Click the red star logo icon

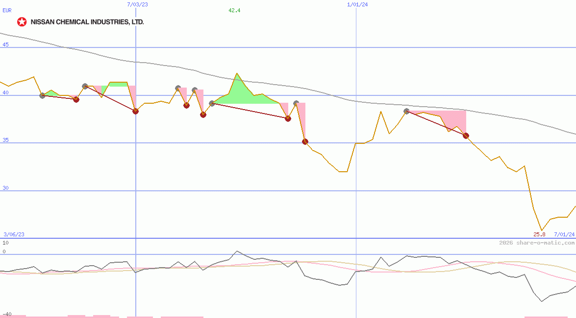[22, 22]
